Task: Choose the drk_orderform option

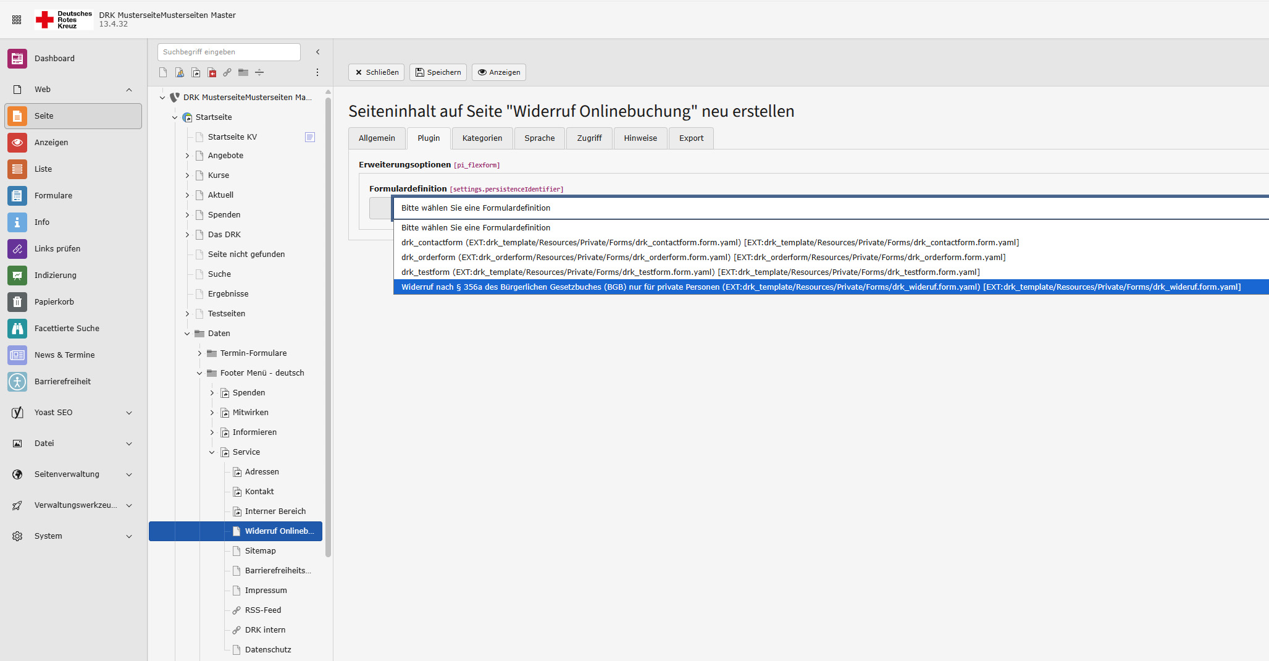Action: pos(831,258)
